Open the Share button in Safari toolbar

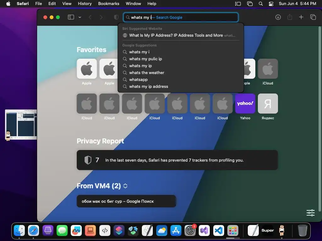click(x=290, y=17)
